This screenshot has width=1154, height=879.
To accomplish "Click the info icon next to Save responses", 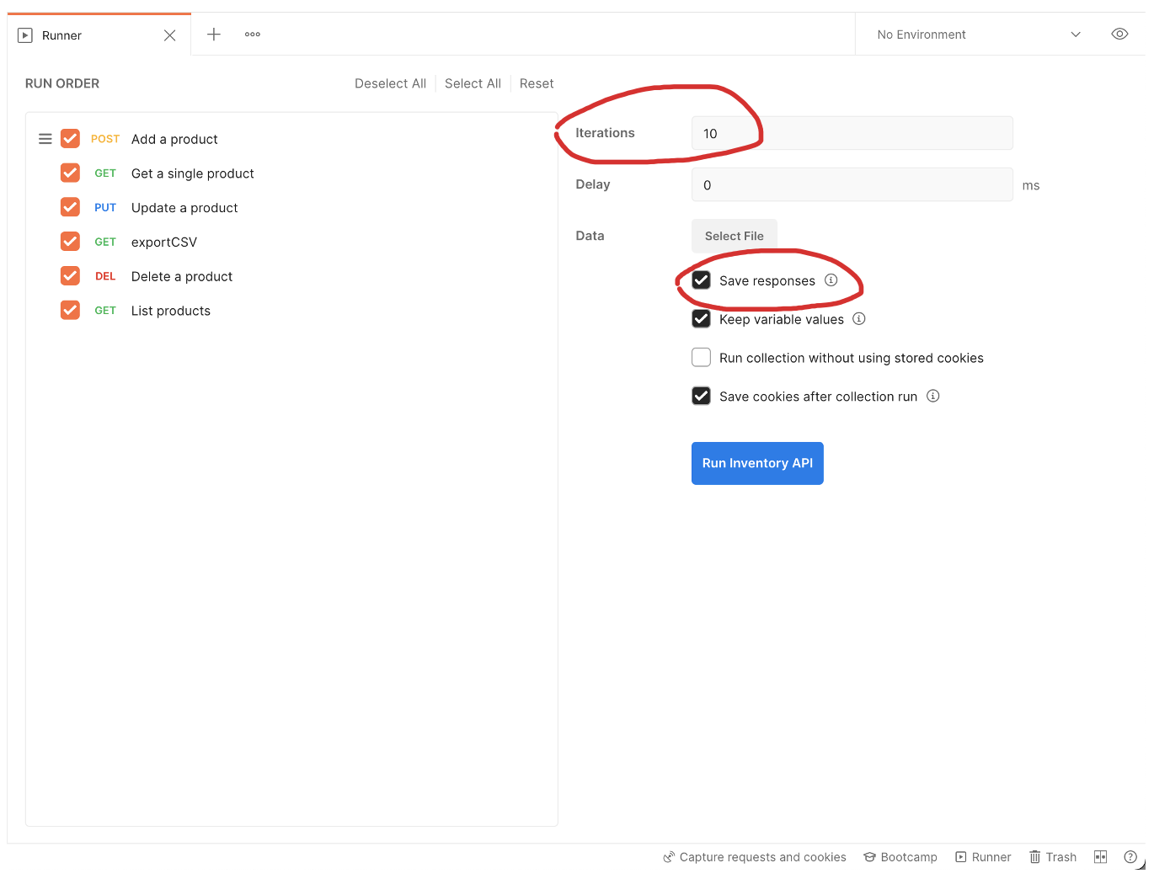I will click(x=831, y=280).
